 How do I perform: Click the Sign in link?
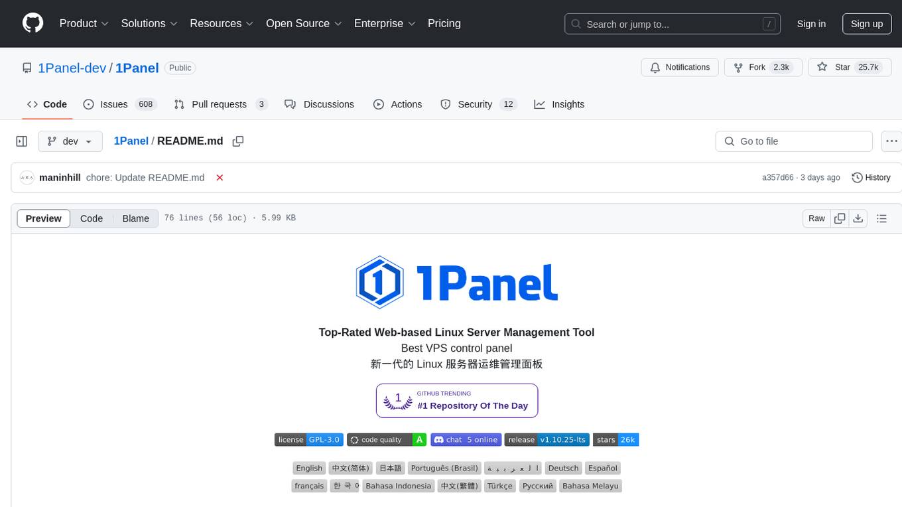pyautogui.click(x=811, y=24)
